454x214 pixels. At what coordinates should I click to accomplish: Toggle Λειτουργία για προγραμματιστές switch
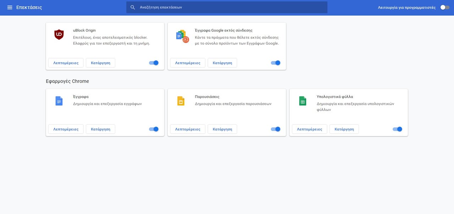pos(445,7)
